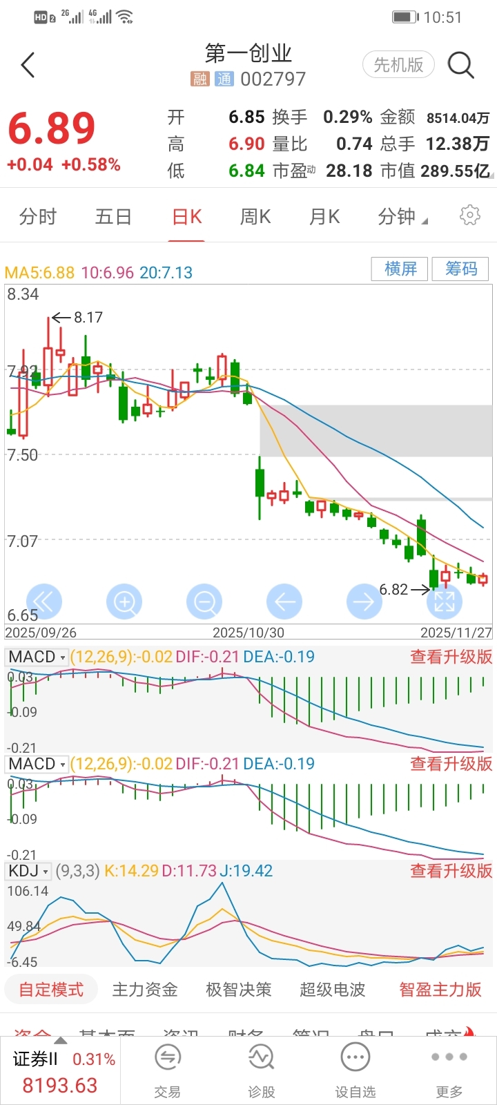The width and height of the screenshot is (497, 1105).
Task: Zoom in on the K-line chart
Action: [124, 602]
